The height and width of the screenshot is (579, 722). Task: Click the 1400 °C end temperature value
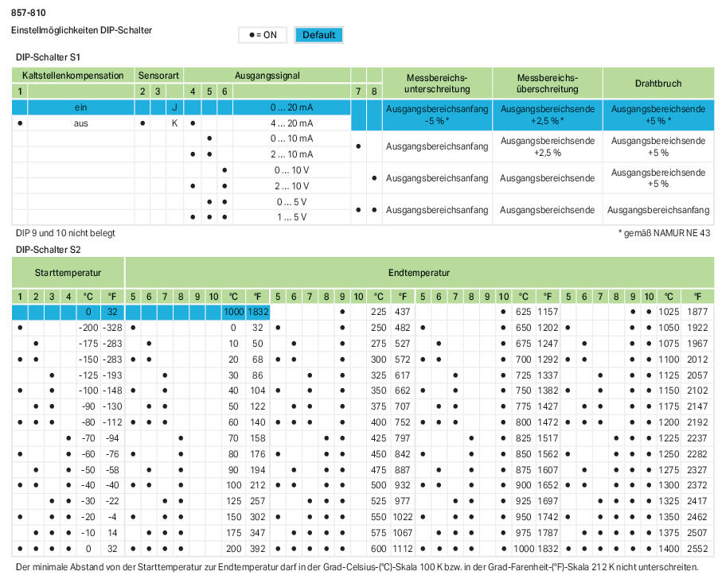(x=669, y=549)
